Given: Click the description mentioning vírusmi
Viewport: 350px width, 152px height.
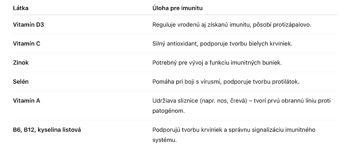Looking at the screenshot, I should click(226, 81).
